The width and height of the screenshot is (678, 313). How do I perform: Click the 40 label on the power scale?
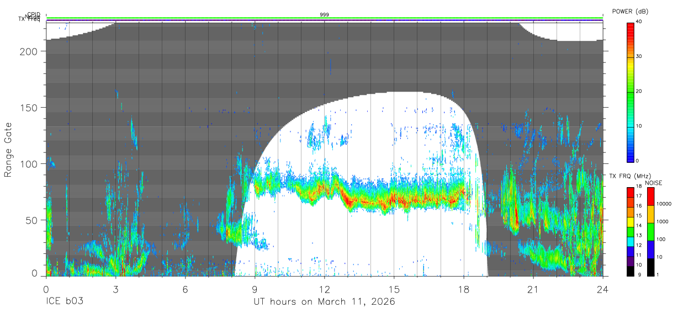[x=639, y=22]
